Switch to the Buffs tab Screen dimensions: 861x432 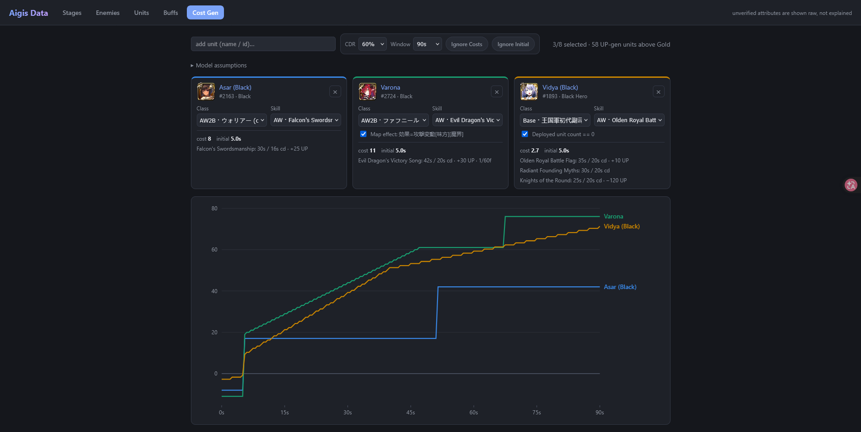pyautogui.click(x=171, y=13)
